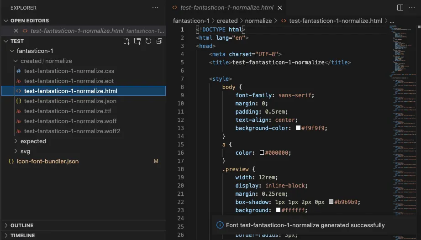421x240 pixels.
Task: Close the open editor entry with X
Action: point(16,31)
